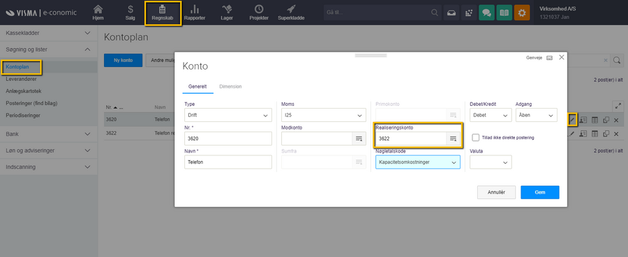Click the Gem save button
Screen dimensions: 628x257
coord(540,192)
